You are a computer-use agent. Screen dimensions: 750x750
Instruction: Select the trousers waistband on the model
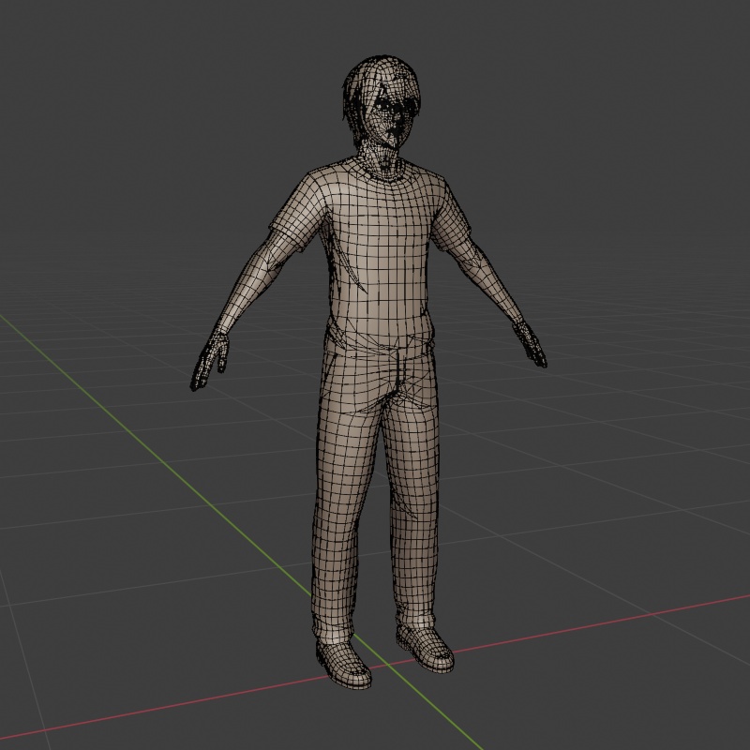[x=381, y=345]
